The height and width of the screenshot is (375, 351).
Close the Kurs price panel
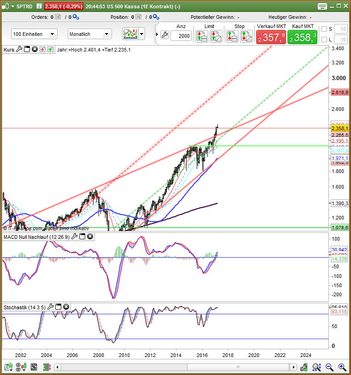coord(35,49)
